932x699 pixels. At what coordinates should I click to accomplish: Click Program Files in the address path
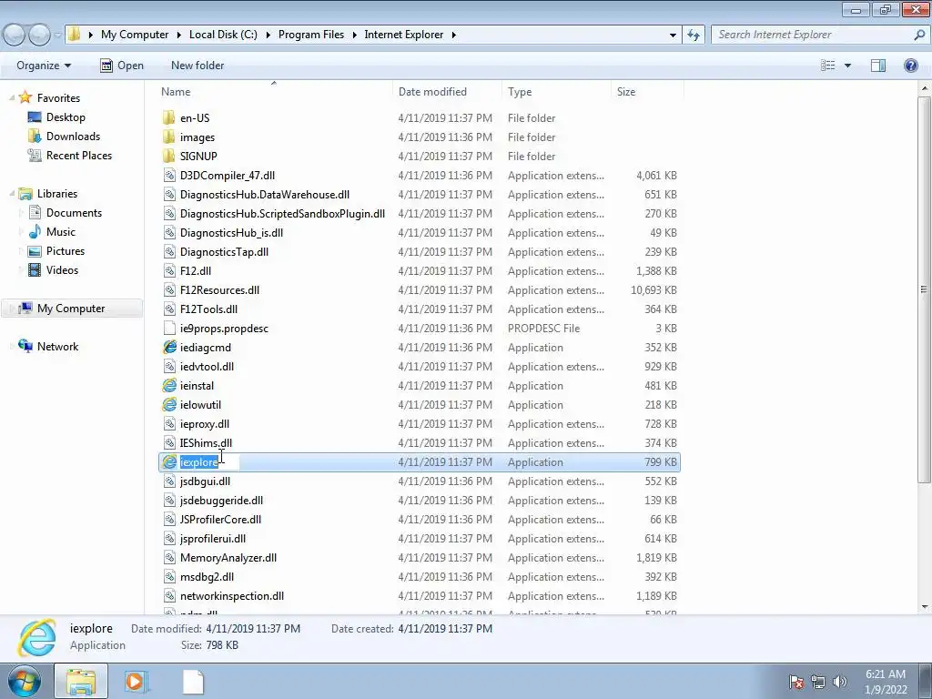[x=311, y=35]
